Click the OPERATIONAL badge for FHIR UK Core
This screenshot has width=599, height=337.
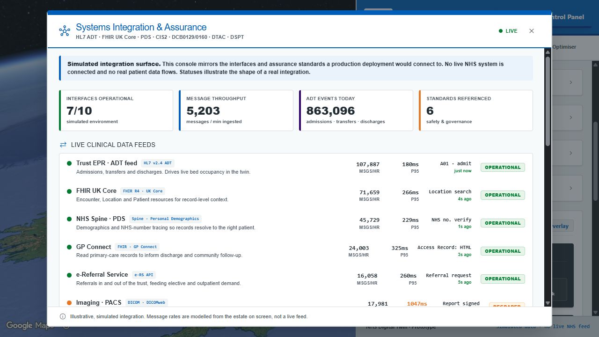coord(503,195)
